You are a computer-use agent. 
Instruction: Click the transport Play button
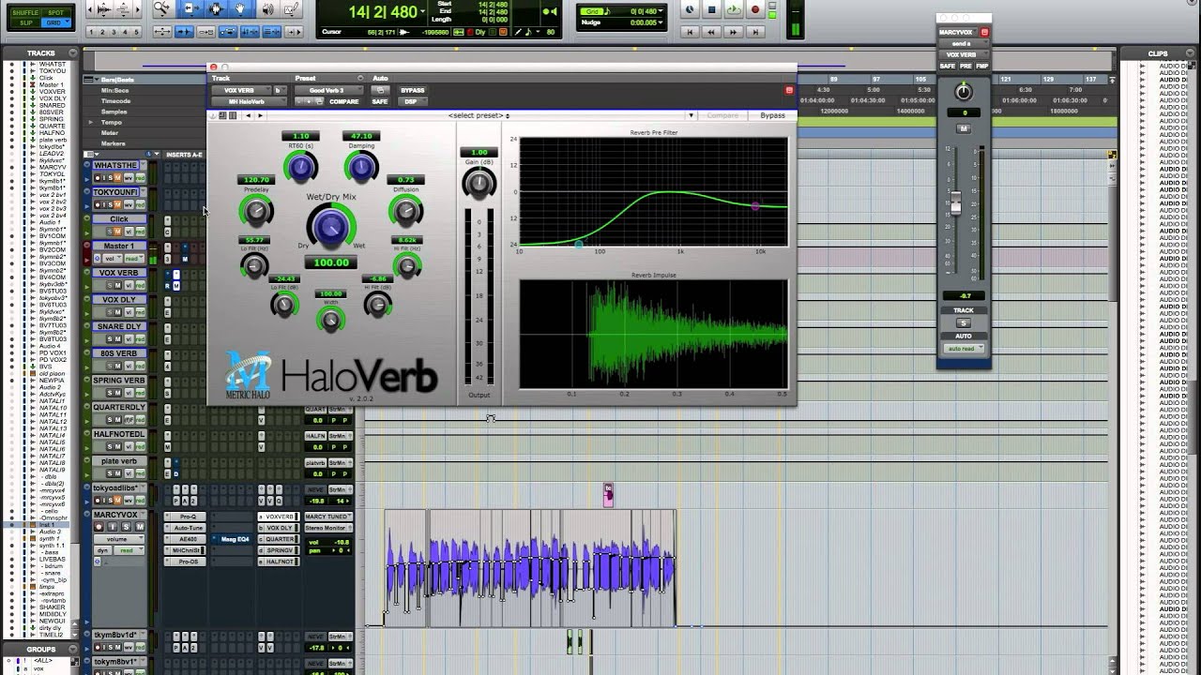pos(734,10)
